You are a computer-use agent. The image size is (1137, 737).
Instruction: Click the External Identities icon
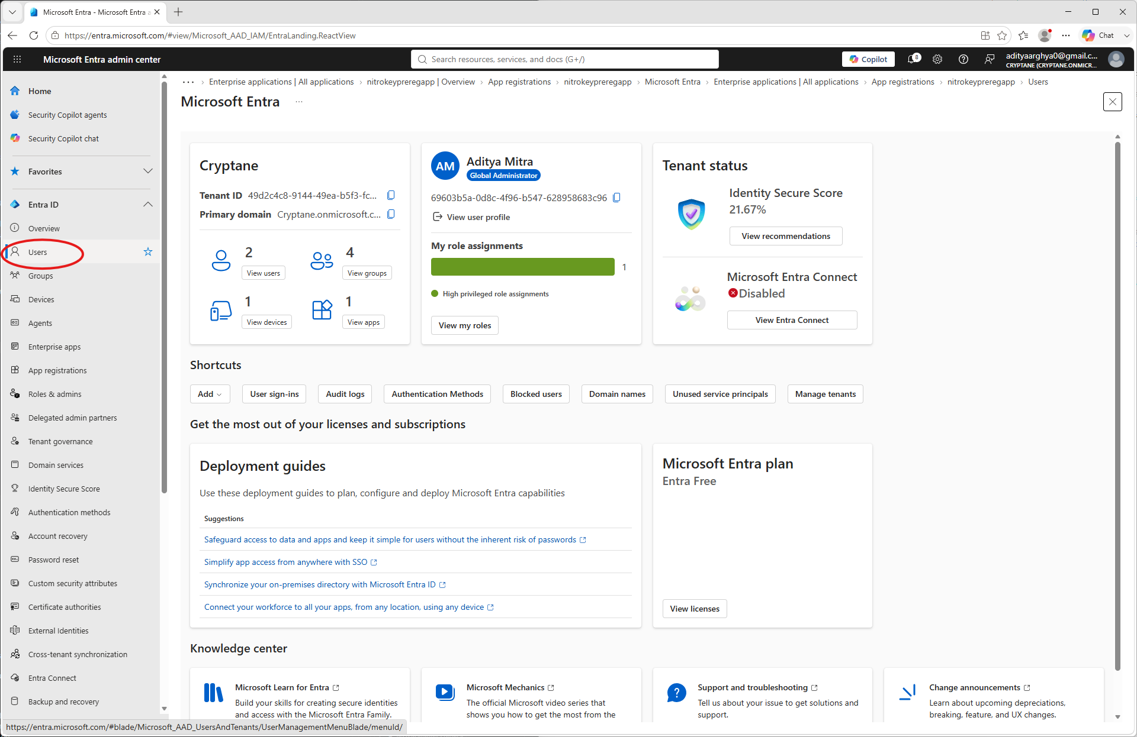coord(15,631)
